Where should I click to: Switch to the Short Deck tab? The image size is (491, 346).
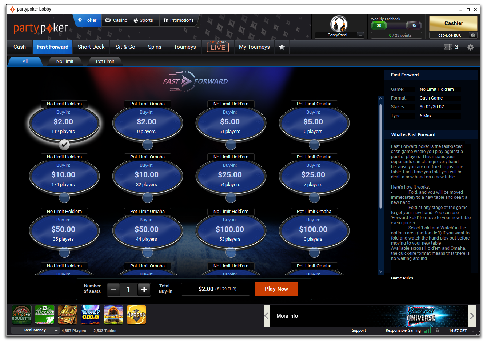tap(91, 47)
